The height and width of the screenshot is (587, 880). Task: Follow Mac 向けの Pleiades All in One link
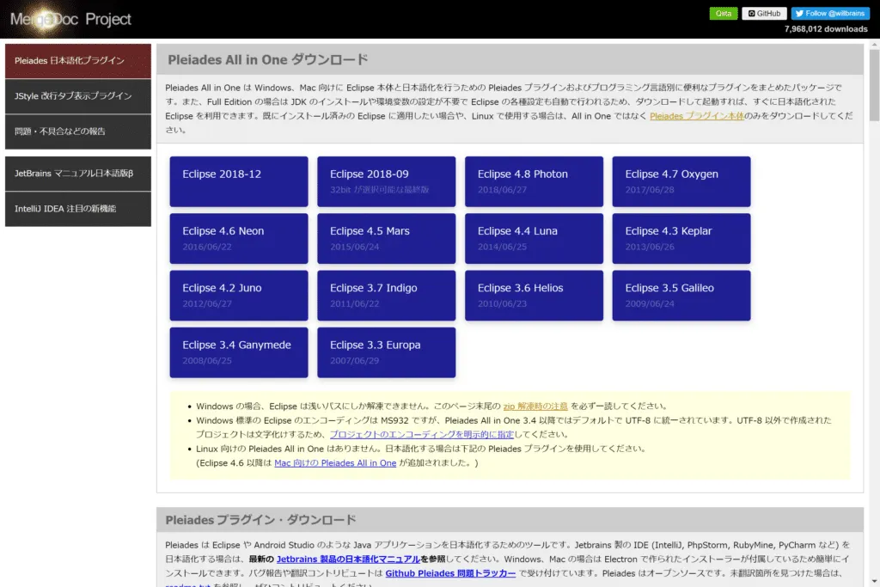click(x=335, y=463)
